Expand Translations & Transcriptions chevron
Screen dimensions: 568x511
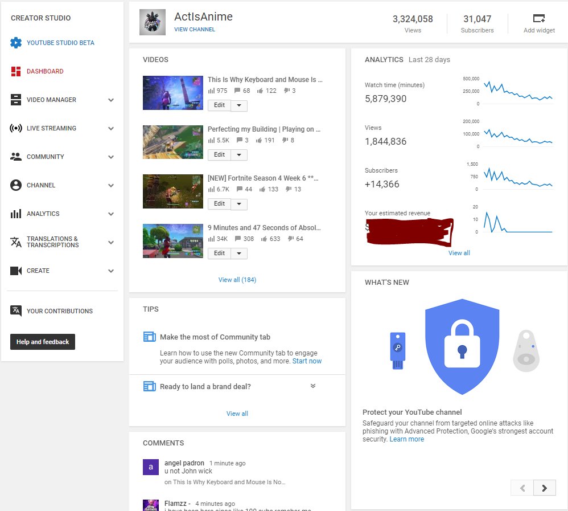[111, 242]
